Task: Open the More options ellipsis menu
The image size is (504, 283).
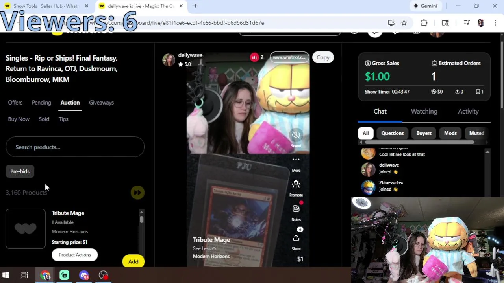Action: coord(296,160)
